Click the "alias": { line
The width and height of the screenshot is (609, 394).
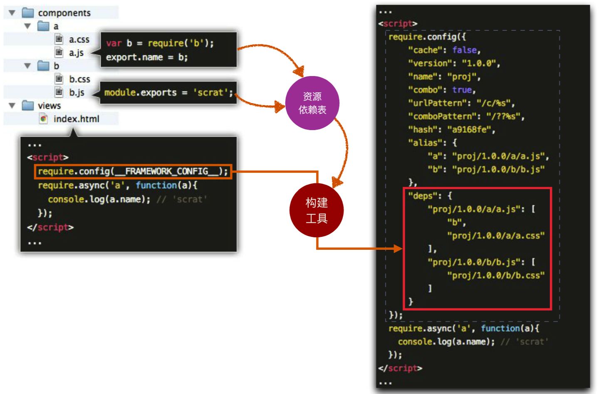[x=432, y=143]
